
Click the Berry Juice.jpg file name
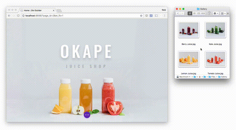click(x=188, y=44)
